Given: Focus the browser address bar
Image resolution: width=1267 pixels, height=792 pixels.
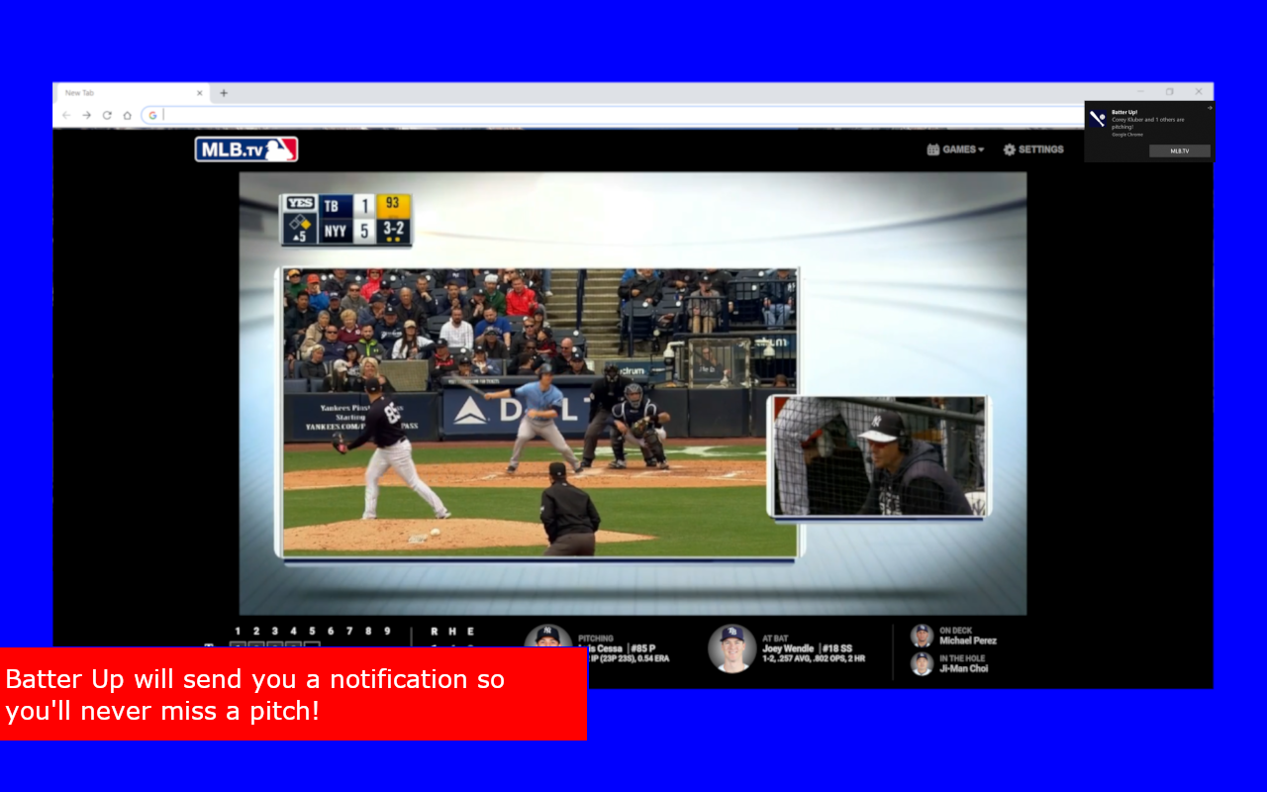Looking at the screenshot, I should point(614,115).
